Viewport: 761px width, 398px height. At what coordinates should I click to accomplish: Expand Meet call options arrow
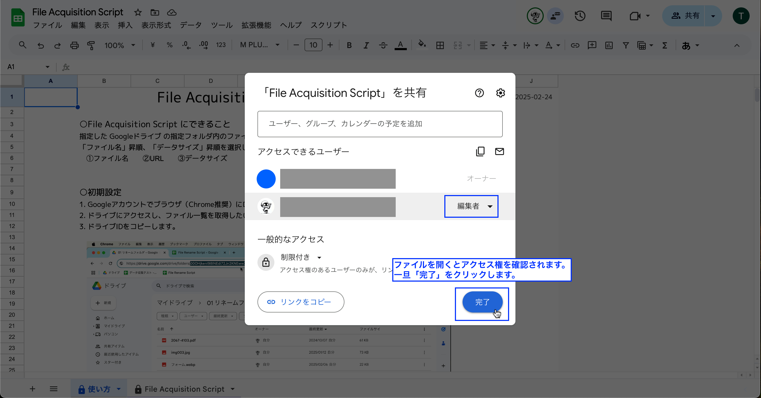point(648,16)
